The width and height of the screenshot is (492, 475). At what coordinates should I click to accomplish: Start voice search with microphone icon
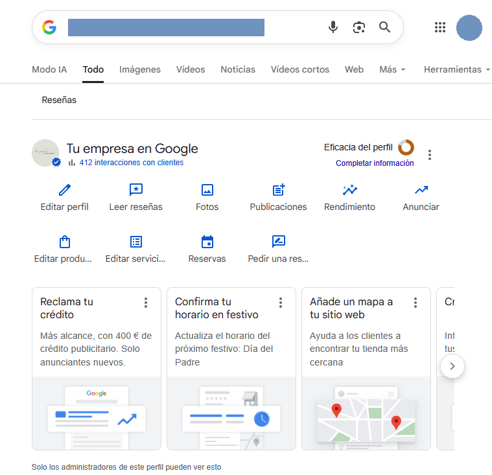(333, 27)
